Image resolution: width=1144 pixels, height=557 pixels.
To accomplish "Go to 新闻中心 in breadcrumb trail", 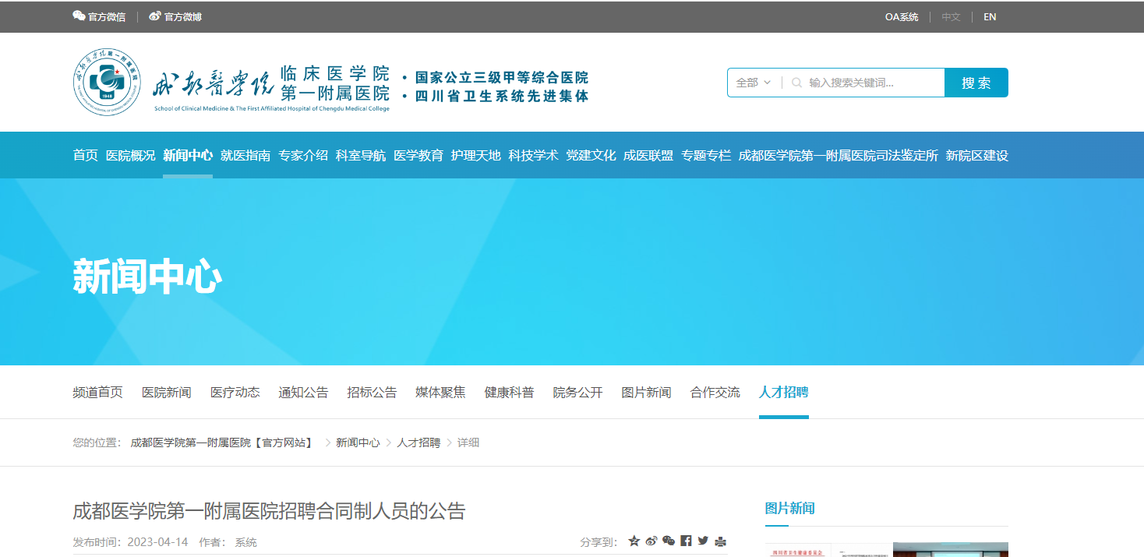I will (358, 442).
